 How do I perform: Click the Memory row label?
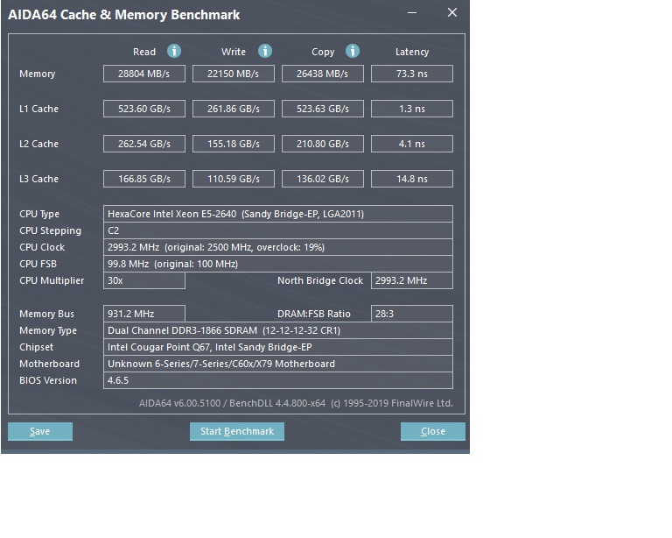(38, 74)
